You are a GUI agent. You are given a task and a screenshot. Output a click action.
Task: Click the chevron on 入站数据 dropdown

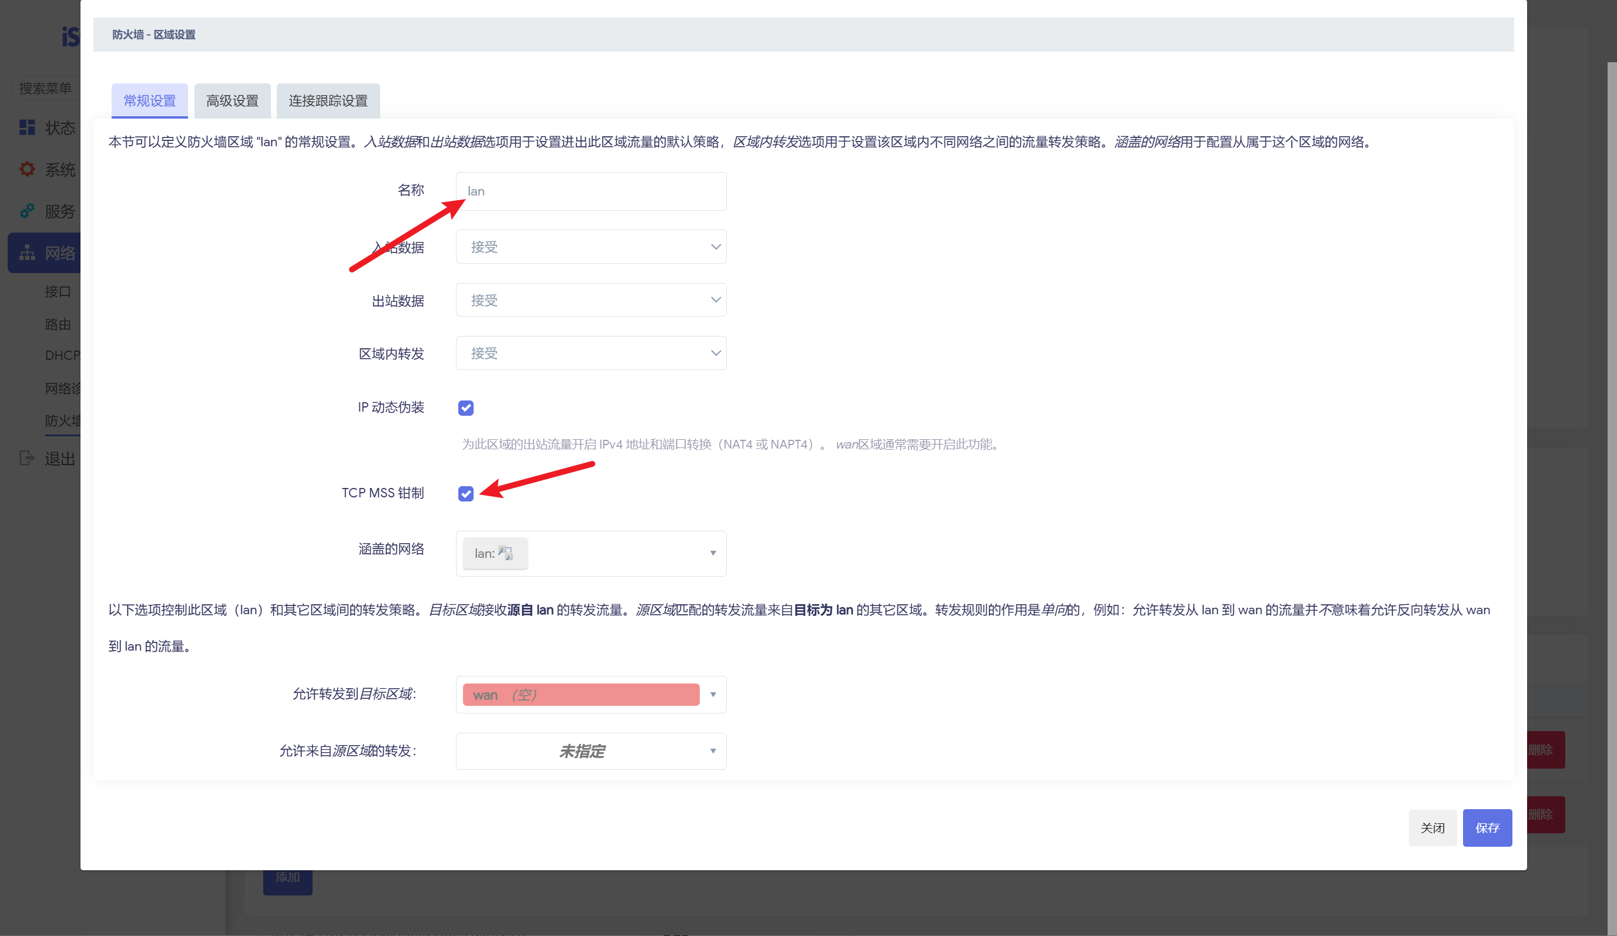pos(715,247)
